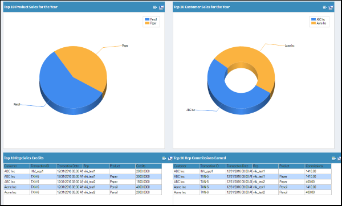Click TXN-6 in viki_test2 row of Commissions table

(213, 192)
